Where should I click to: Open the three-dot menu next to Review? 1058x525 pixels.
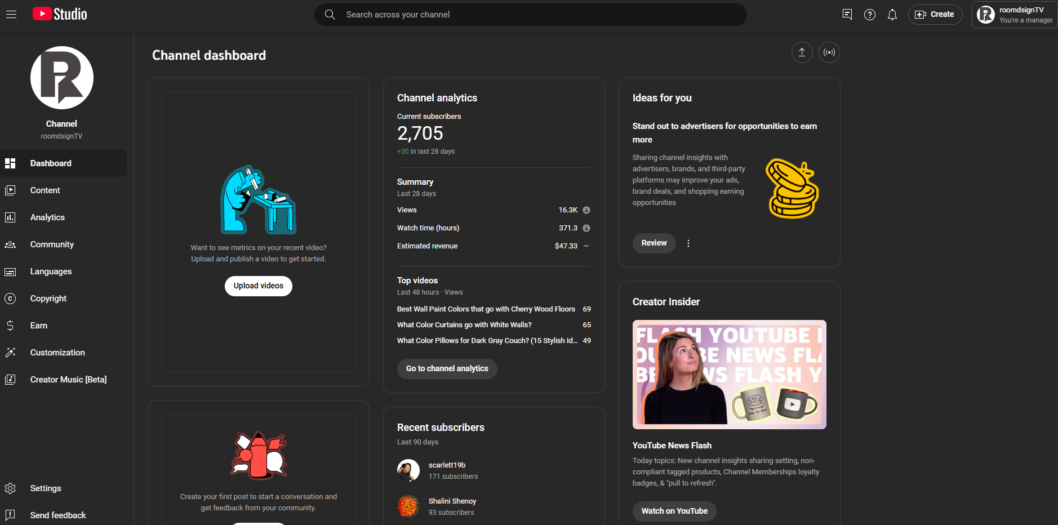click(688, 243)
